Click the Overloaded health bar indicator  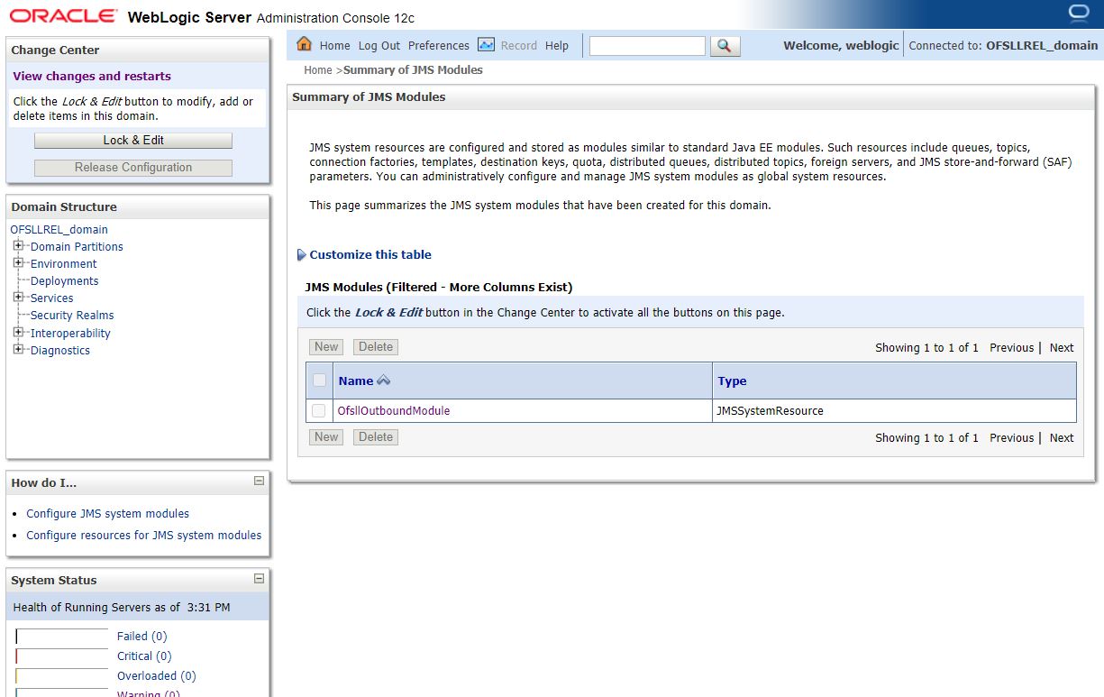click(61, 676)
